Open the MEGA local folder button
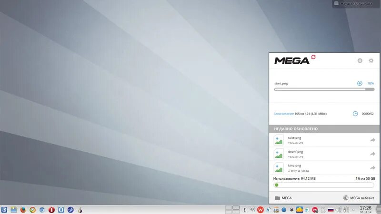 [283, 198]
